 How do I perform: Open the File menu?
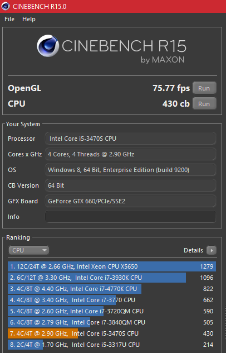[9, 19]
